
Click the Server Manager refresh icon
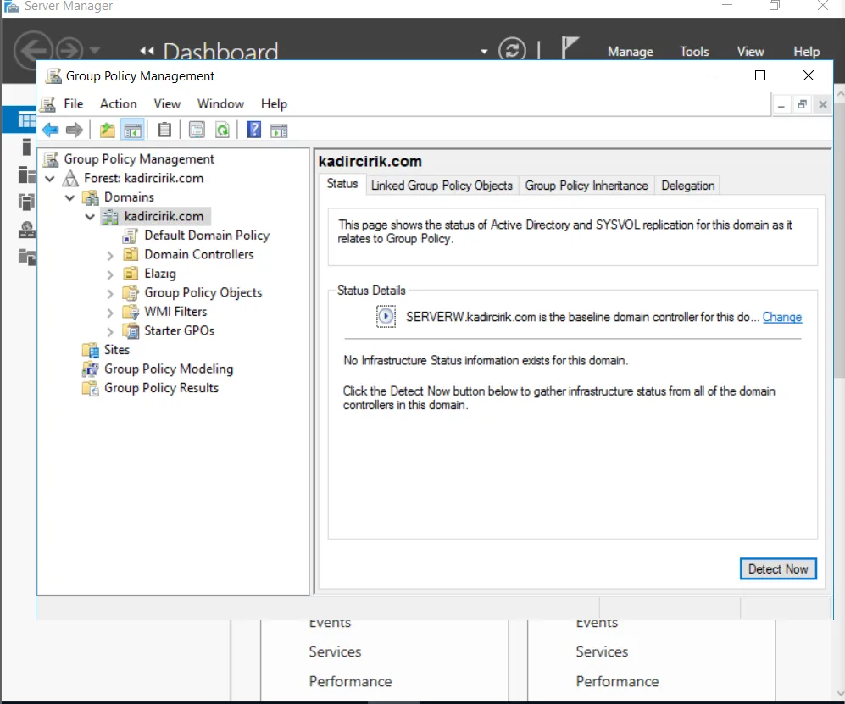coord(512,50)
